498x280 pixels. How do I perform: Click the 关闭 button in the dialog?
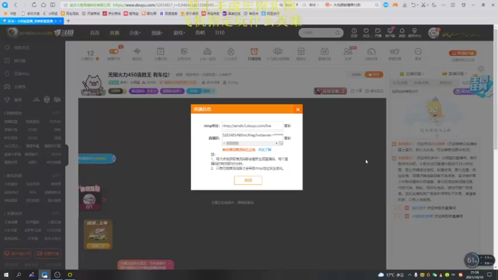pyautogui.click(x=248, y=180)
